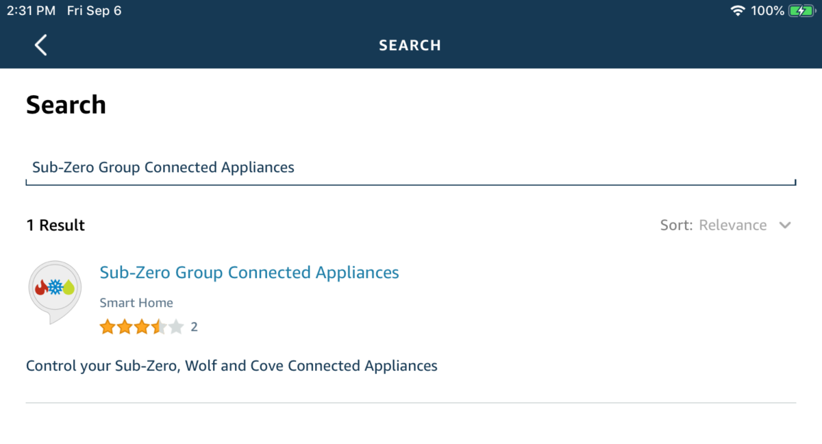
Task: Click the blue snowflake in skill logo
Action: click(x=55, y=287)
